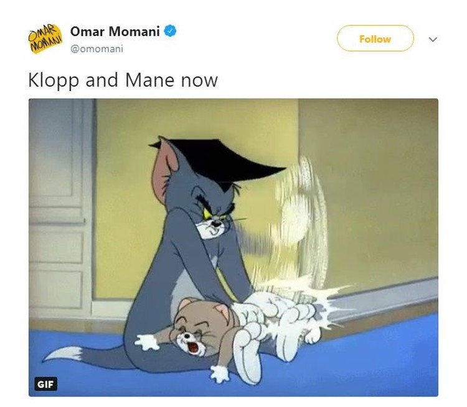
Task: Click the white door in GIF background
Action: click(x=61, y=209)
